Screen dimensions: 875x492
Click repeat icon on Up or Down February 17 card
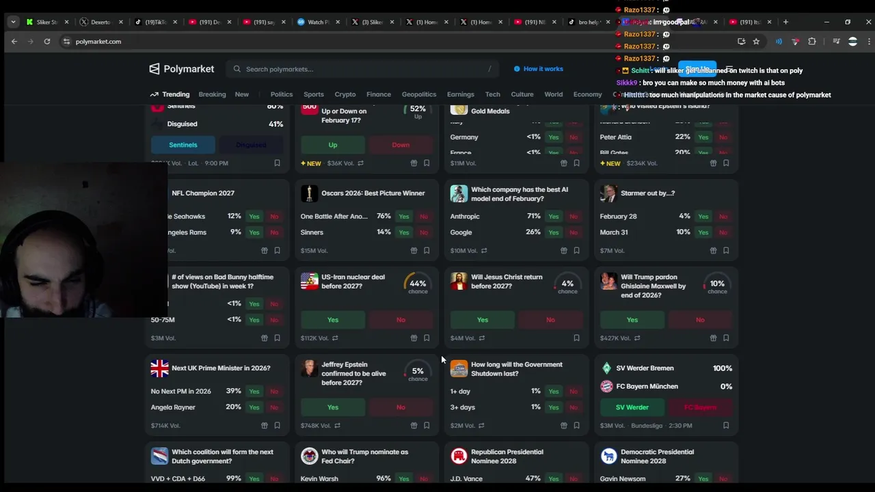[360, 163]
